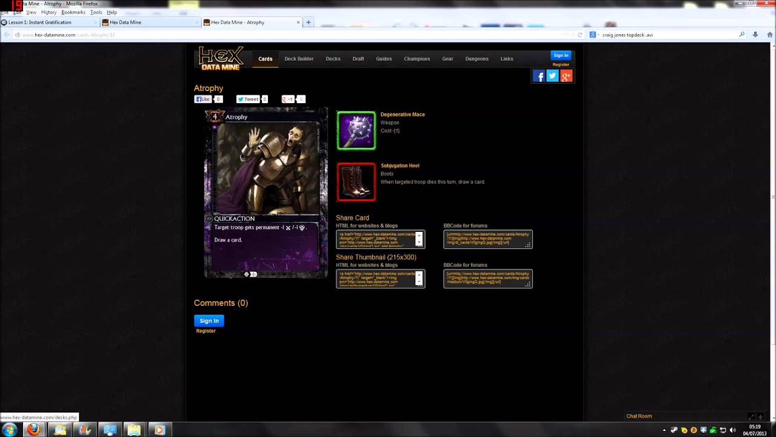This screenshot has height=437, width=776.
Task: Click the Share Card HTML box scrollbar
Action: (x=418, y=239)
